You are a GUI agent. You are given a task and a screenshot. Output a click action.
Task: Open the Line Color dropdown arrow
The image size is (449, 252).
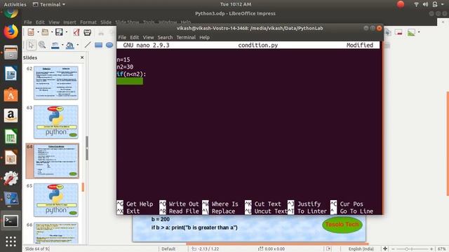point(62,45)
